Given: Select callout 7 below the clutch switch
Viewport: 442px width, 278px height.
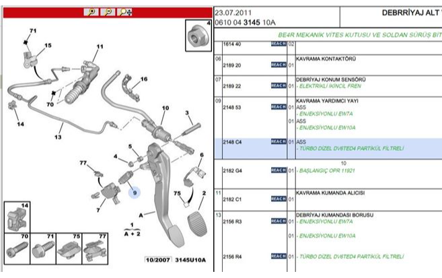Looking at the screenshot, I should pyautogui.click(x=98, y=210).
